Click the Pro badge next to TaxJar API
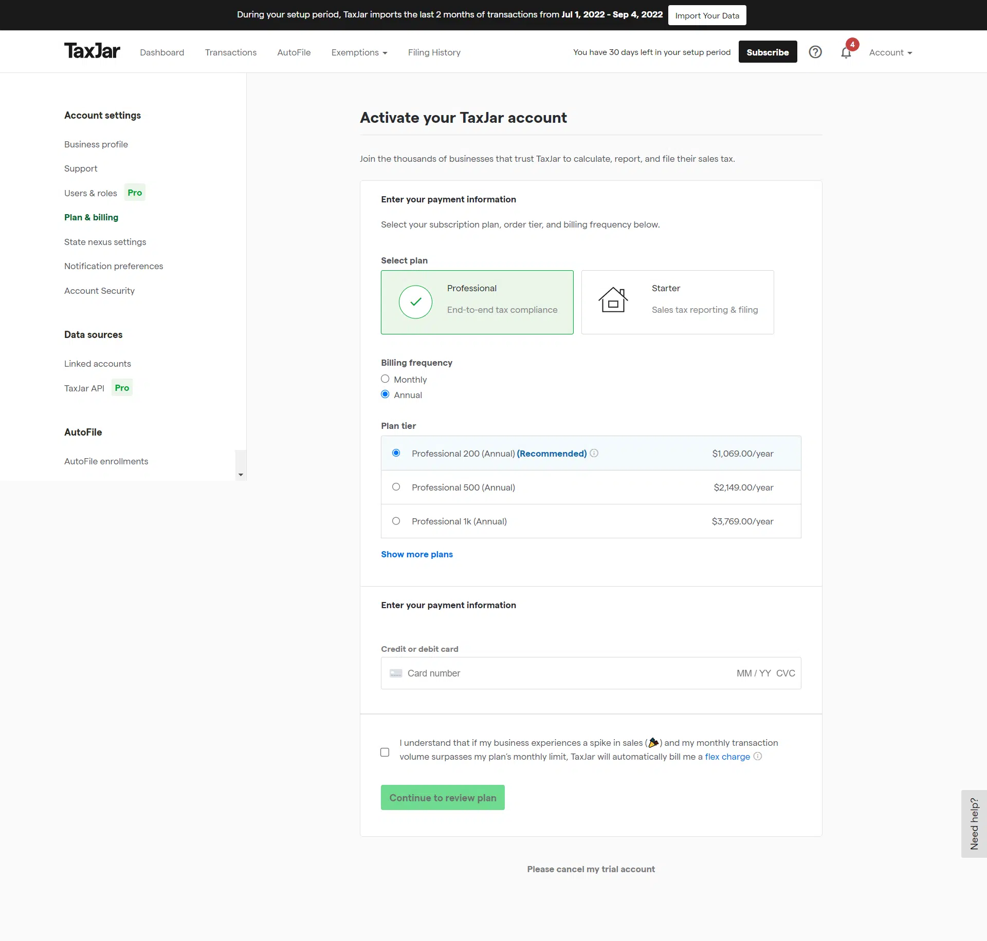 [x=122, y=388]
